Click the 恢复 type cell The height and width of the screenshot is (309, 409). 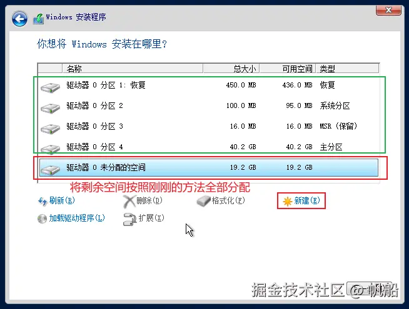327,85
